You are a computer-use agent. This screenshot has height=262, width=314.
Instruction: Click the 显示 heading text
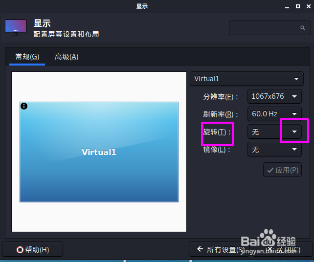tap(42, 23)
